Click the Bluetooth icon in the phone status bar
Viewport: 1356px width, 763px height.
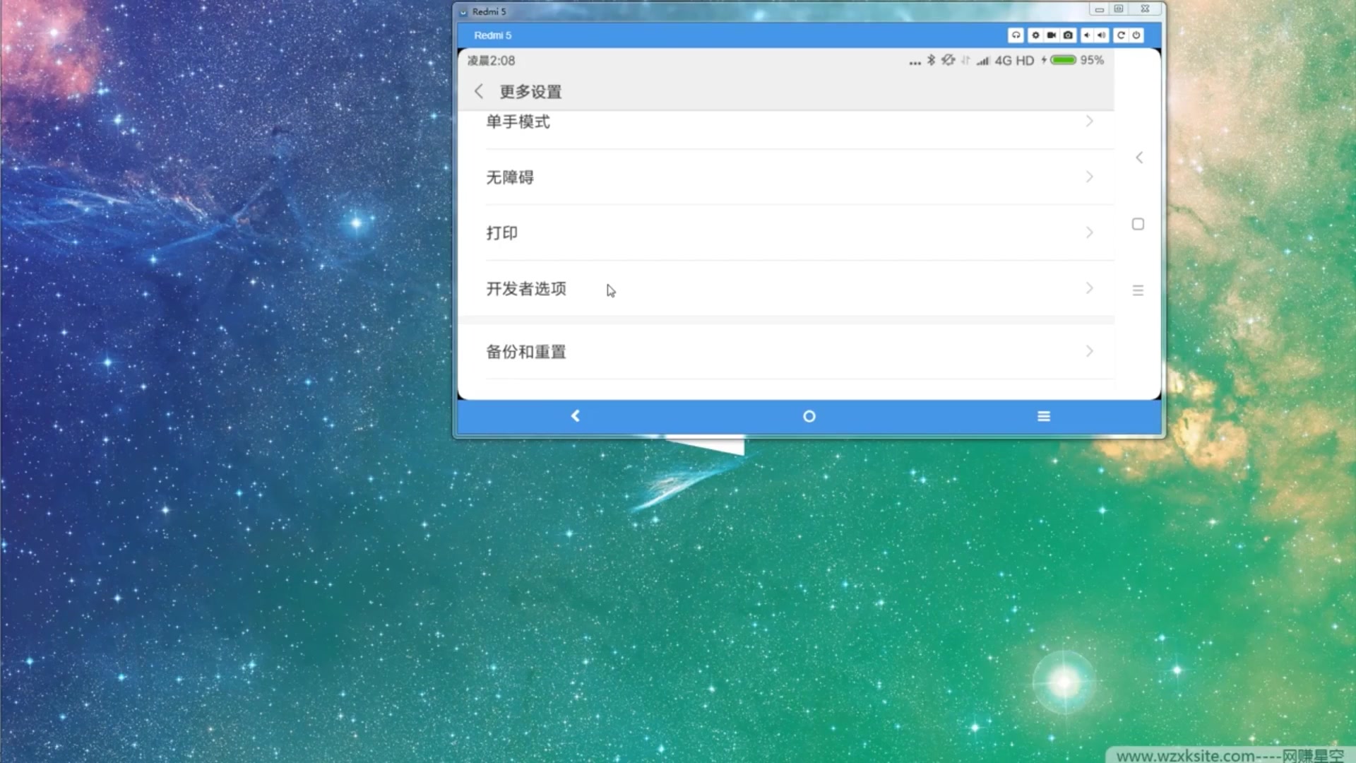tap(931, 60)
